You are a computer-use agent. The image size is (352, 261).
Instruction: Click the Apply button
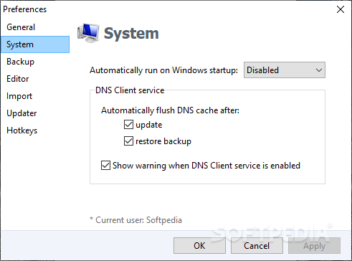tap(314, 246)
